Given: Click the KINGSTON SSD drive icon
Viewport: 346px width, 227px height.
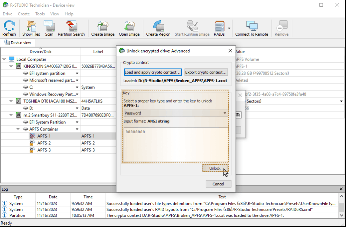Looking at the screenshot, I should tap(19, 66).
